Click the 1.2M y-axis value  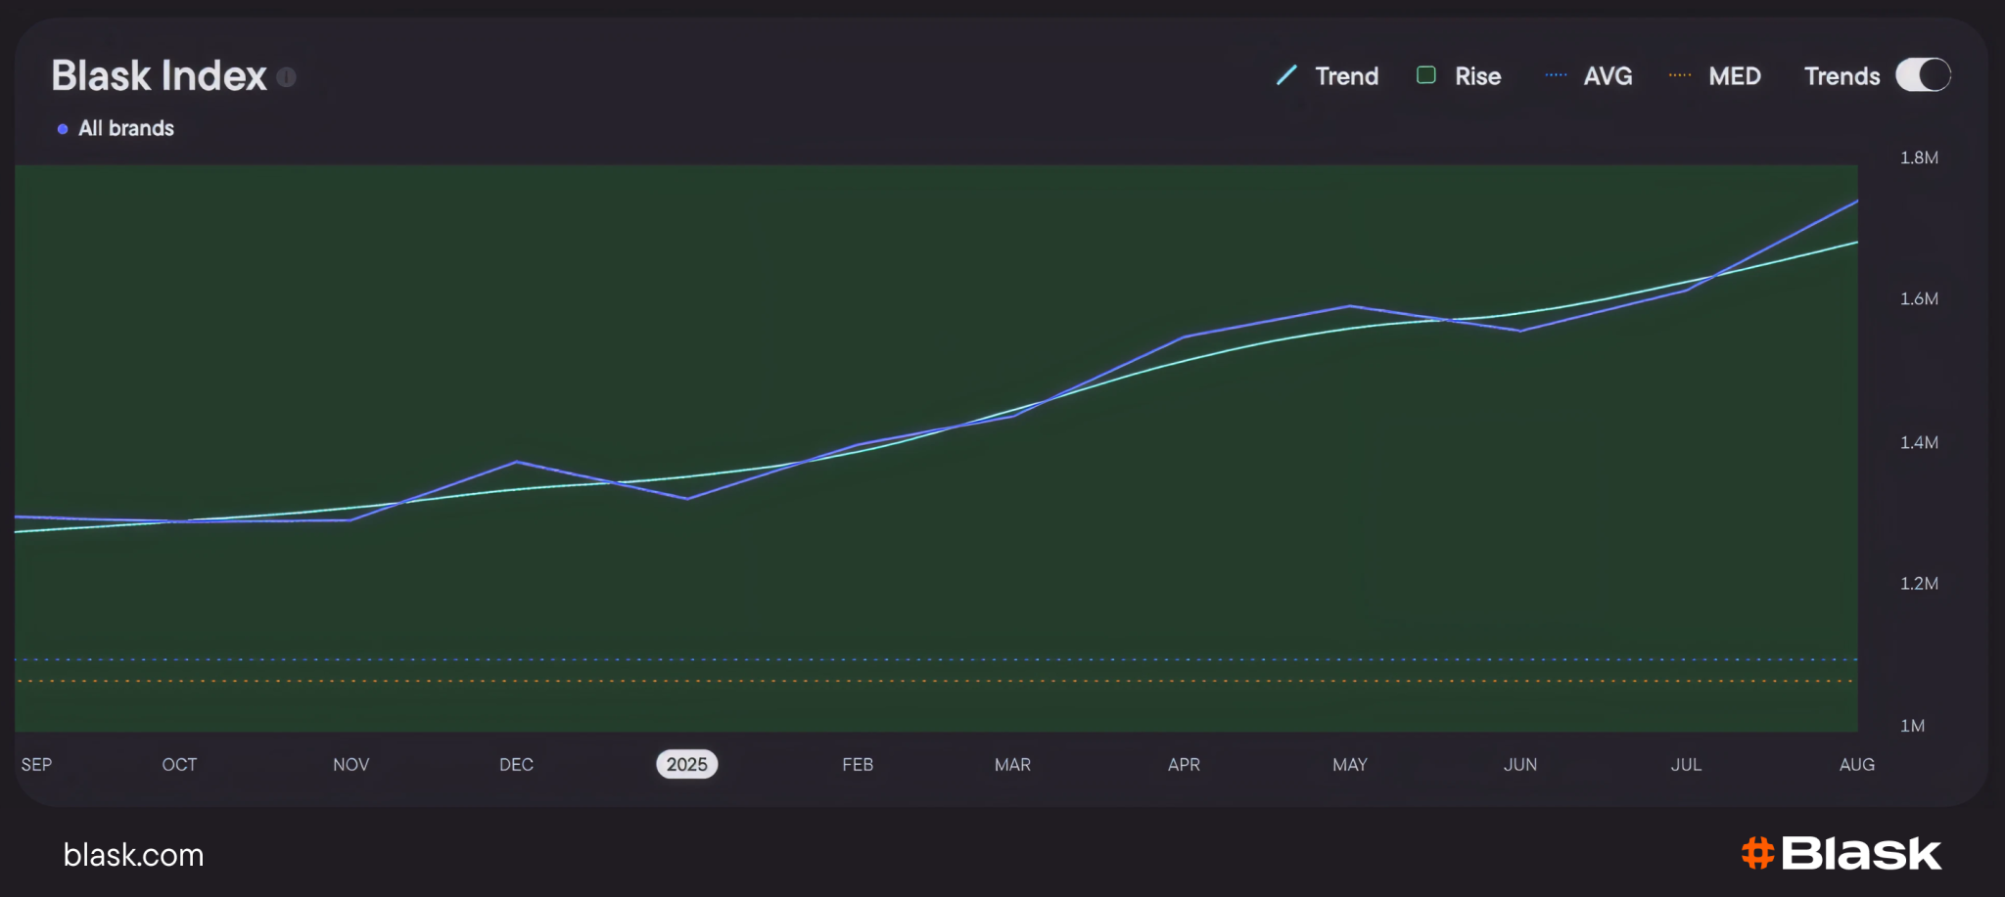pos(1919,583)
